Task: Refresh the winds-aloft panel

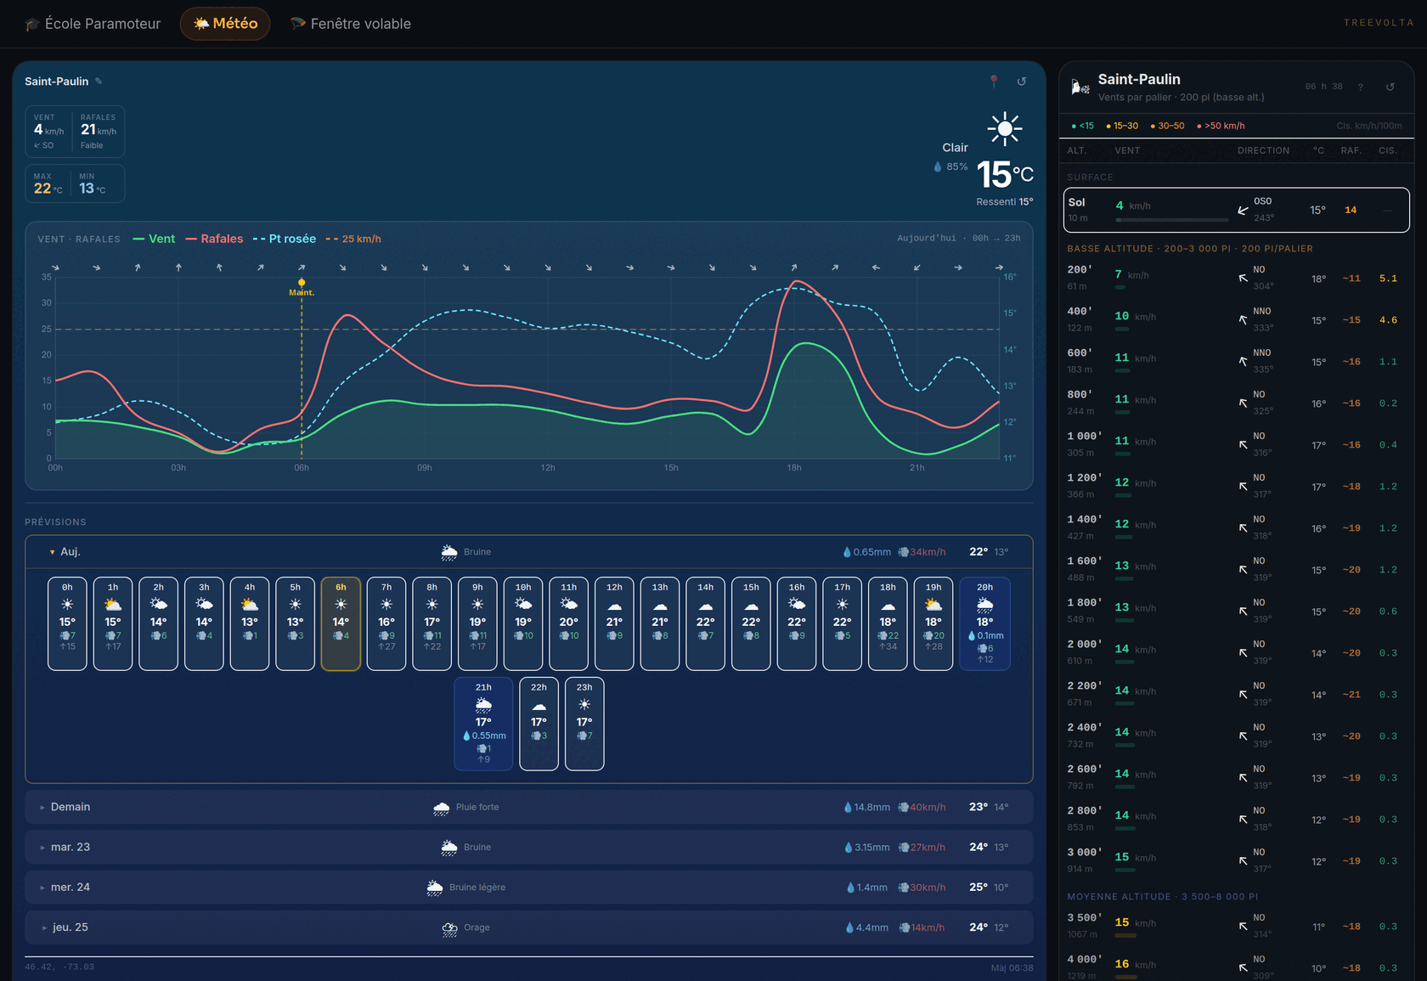Action: coord(1390,87)
